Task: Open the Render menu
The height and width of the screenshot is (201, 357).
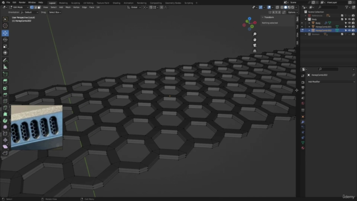Action: pos(22,2)
